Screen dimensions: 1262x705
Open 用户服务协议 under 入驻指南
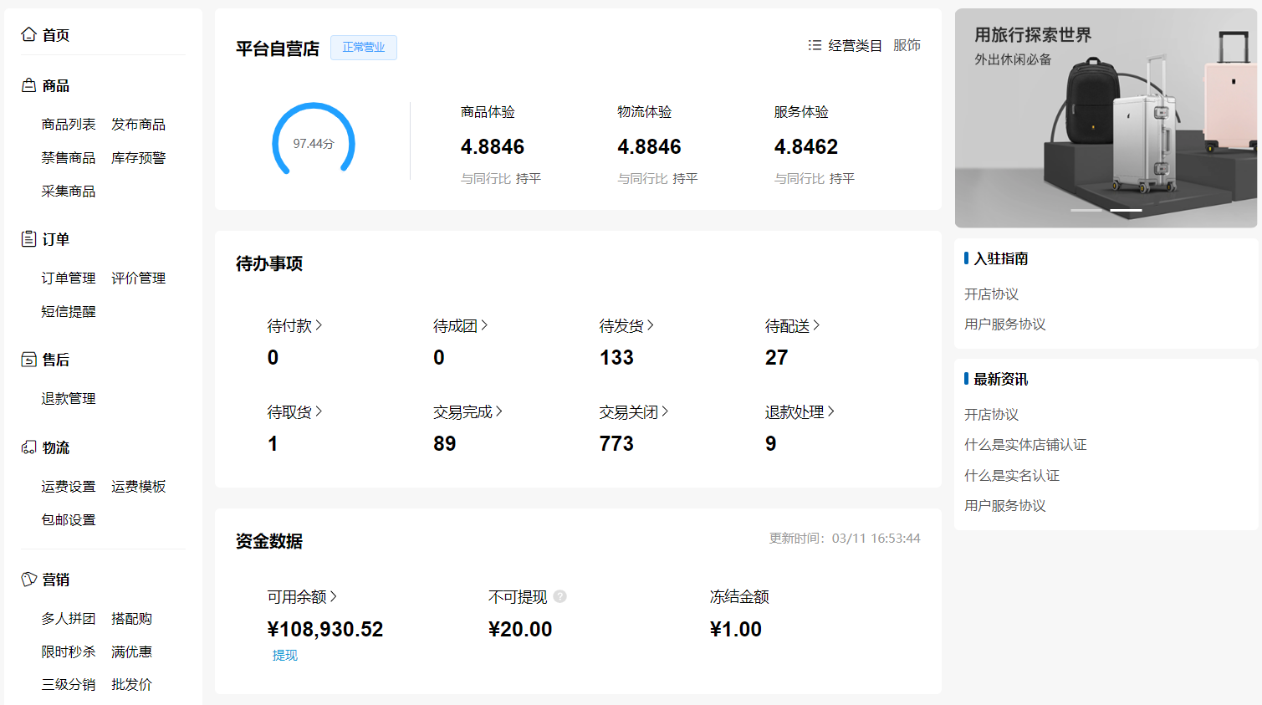click(x=1004, y=324)
